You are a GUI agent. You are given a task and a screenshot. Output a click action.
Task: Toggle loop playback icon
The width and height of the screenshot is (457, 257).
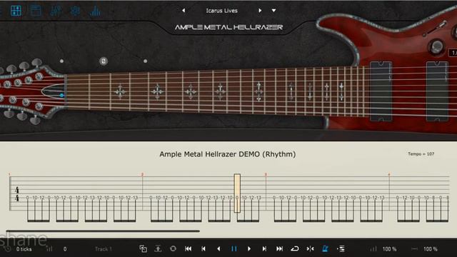coord(295,249)
